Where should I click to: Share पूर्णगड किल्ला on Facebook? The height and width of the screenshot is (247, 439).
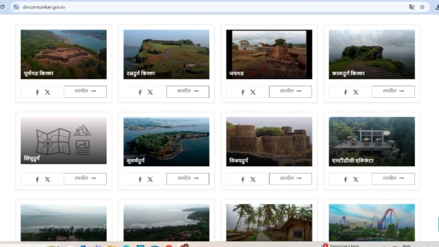(x=37, y=92)
